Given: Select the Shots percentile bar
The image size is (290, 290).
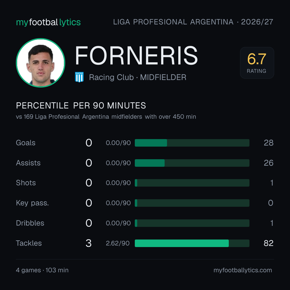Looking at the screenshot, I should 192,183.
